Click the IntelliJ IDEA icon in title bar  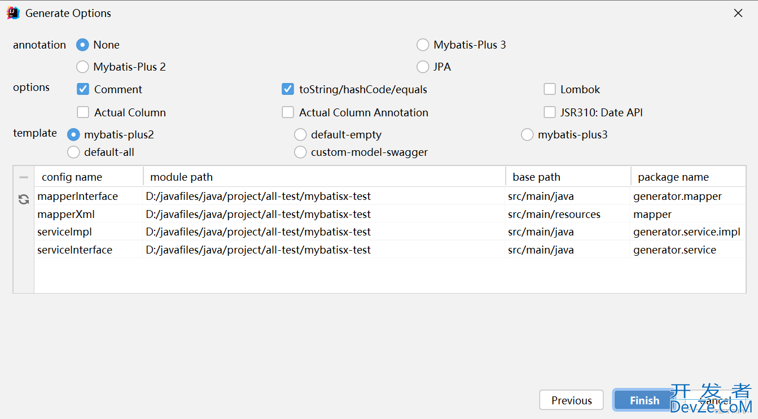tap(13, 13)
